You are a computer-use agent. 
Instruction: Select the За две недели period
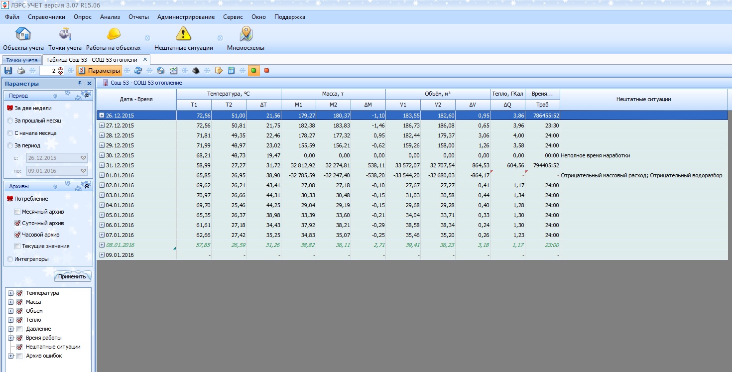[29, 108]
